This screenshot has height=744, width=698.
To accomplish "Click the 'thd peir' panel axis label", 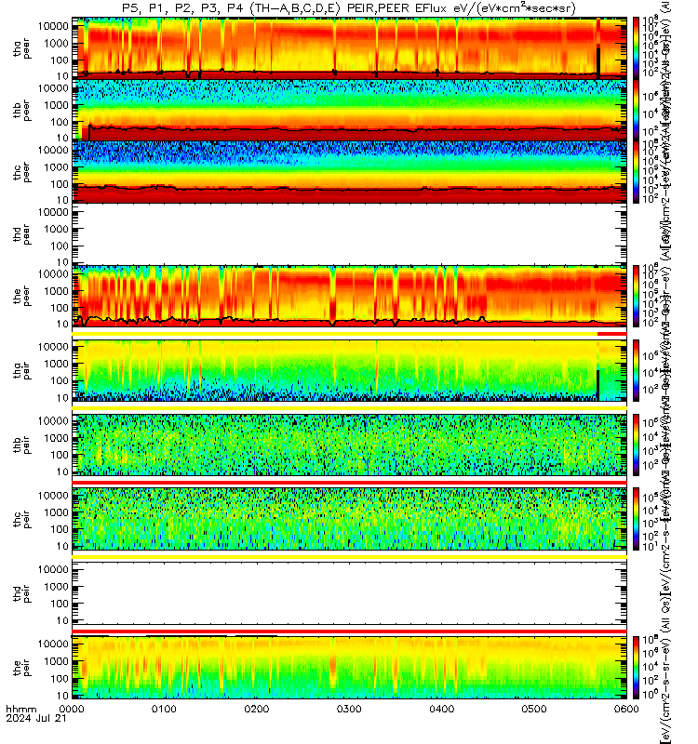I will point(21,593).
